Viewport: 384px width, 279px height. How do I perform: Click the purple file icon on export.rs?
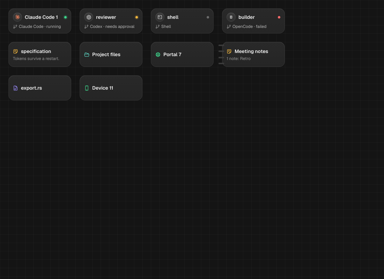click(15, 88)
